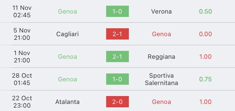Select the Cagliari team name
The height and width of the screenshot is (111, 235).
68,34
